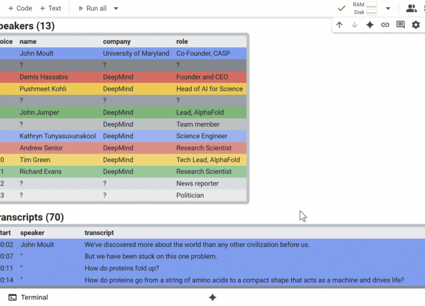
Task: Add a comment to the cell
Action: [401, 24]
